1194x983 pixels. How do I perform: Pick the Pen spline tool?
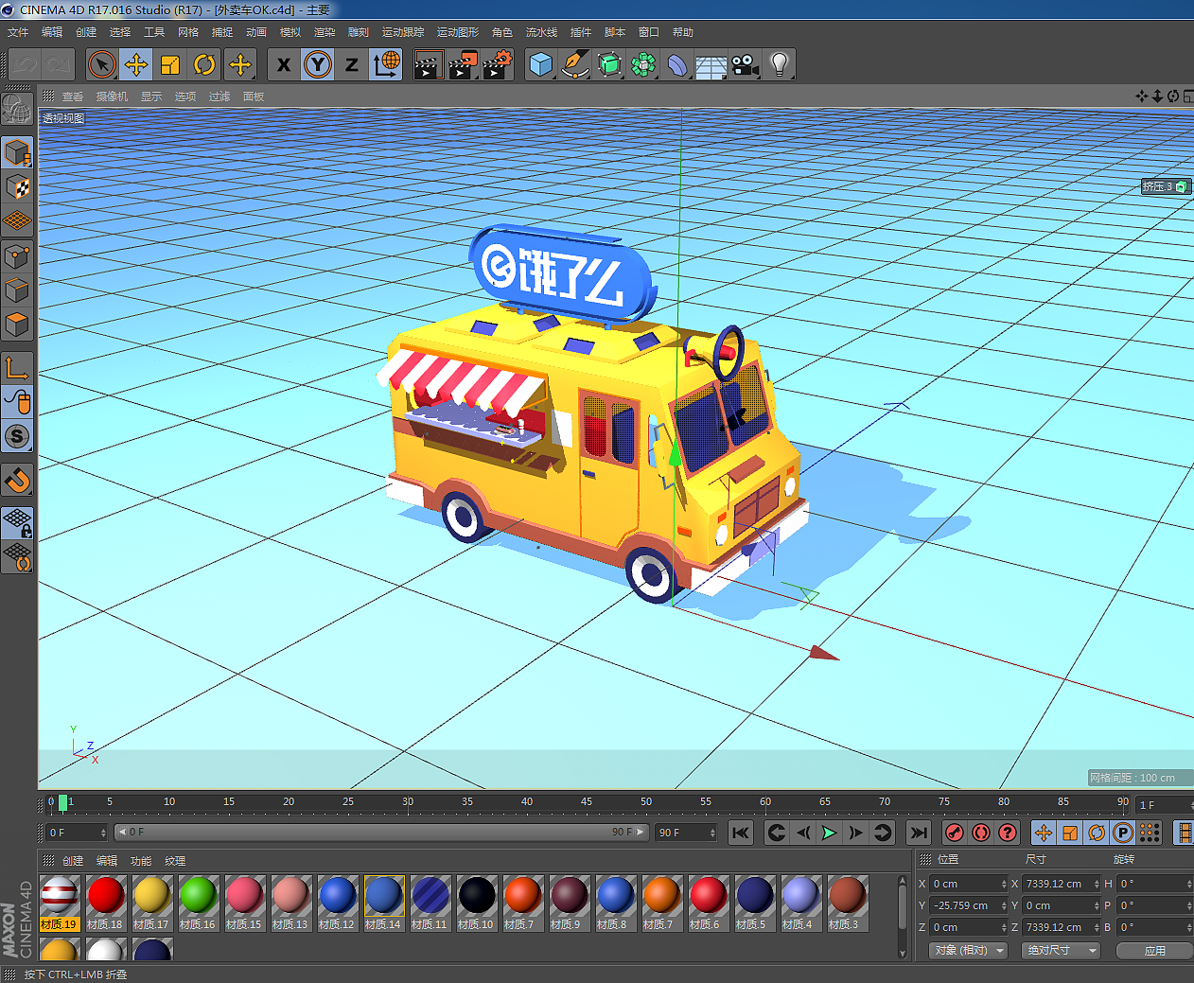tap(575, 64)
